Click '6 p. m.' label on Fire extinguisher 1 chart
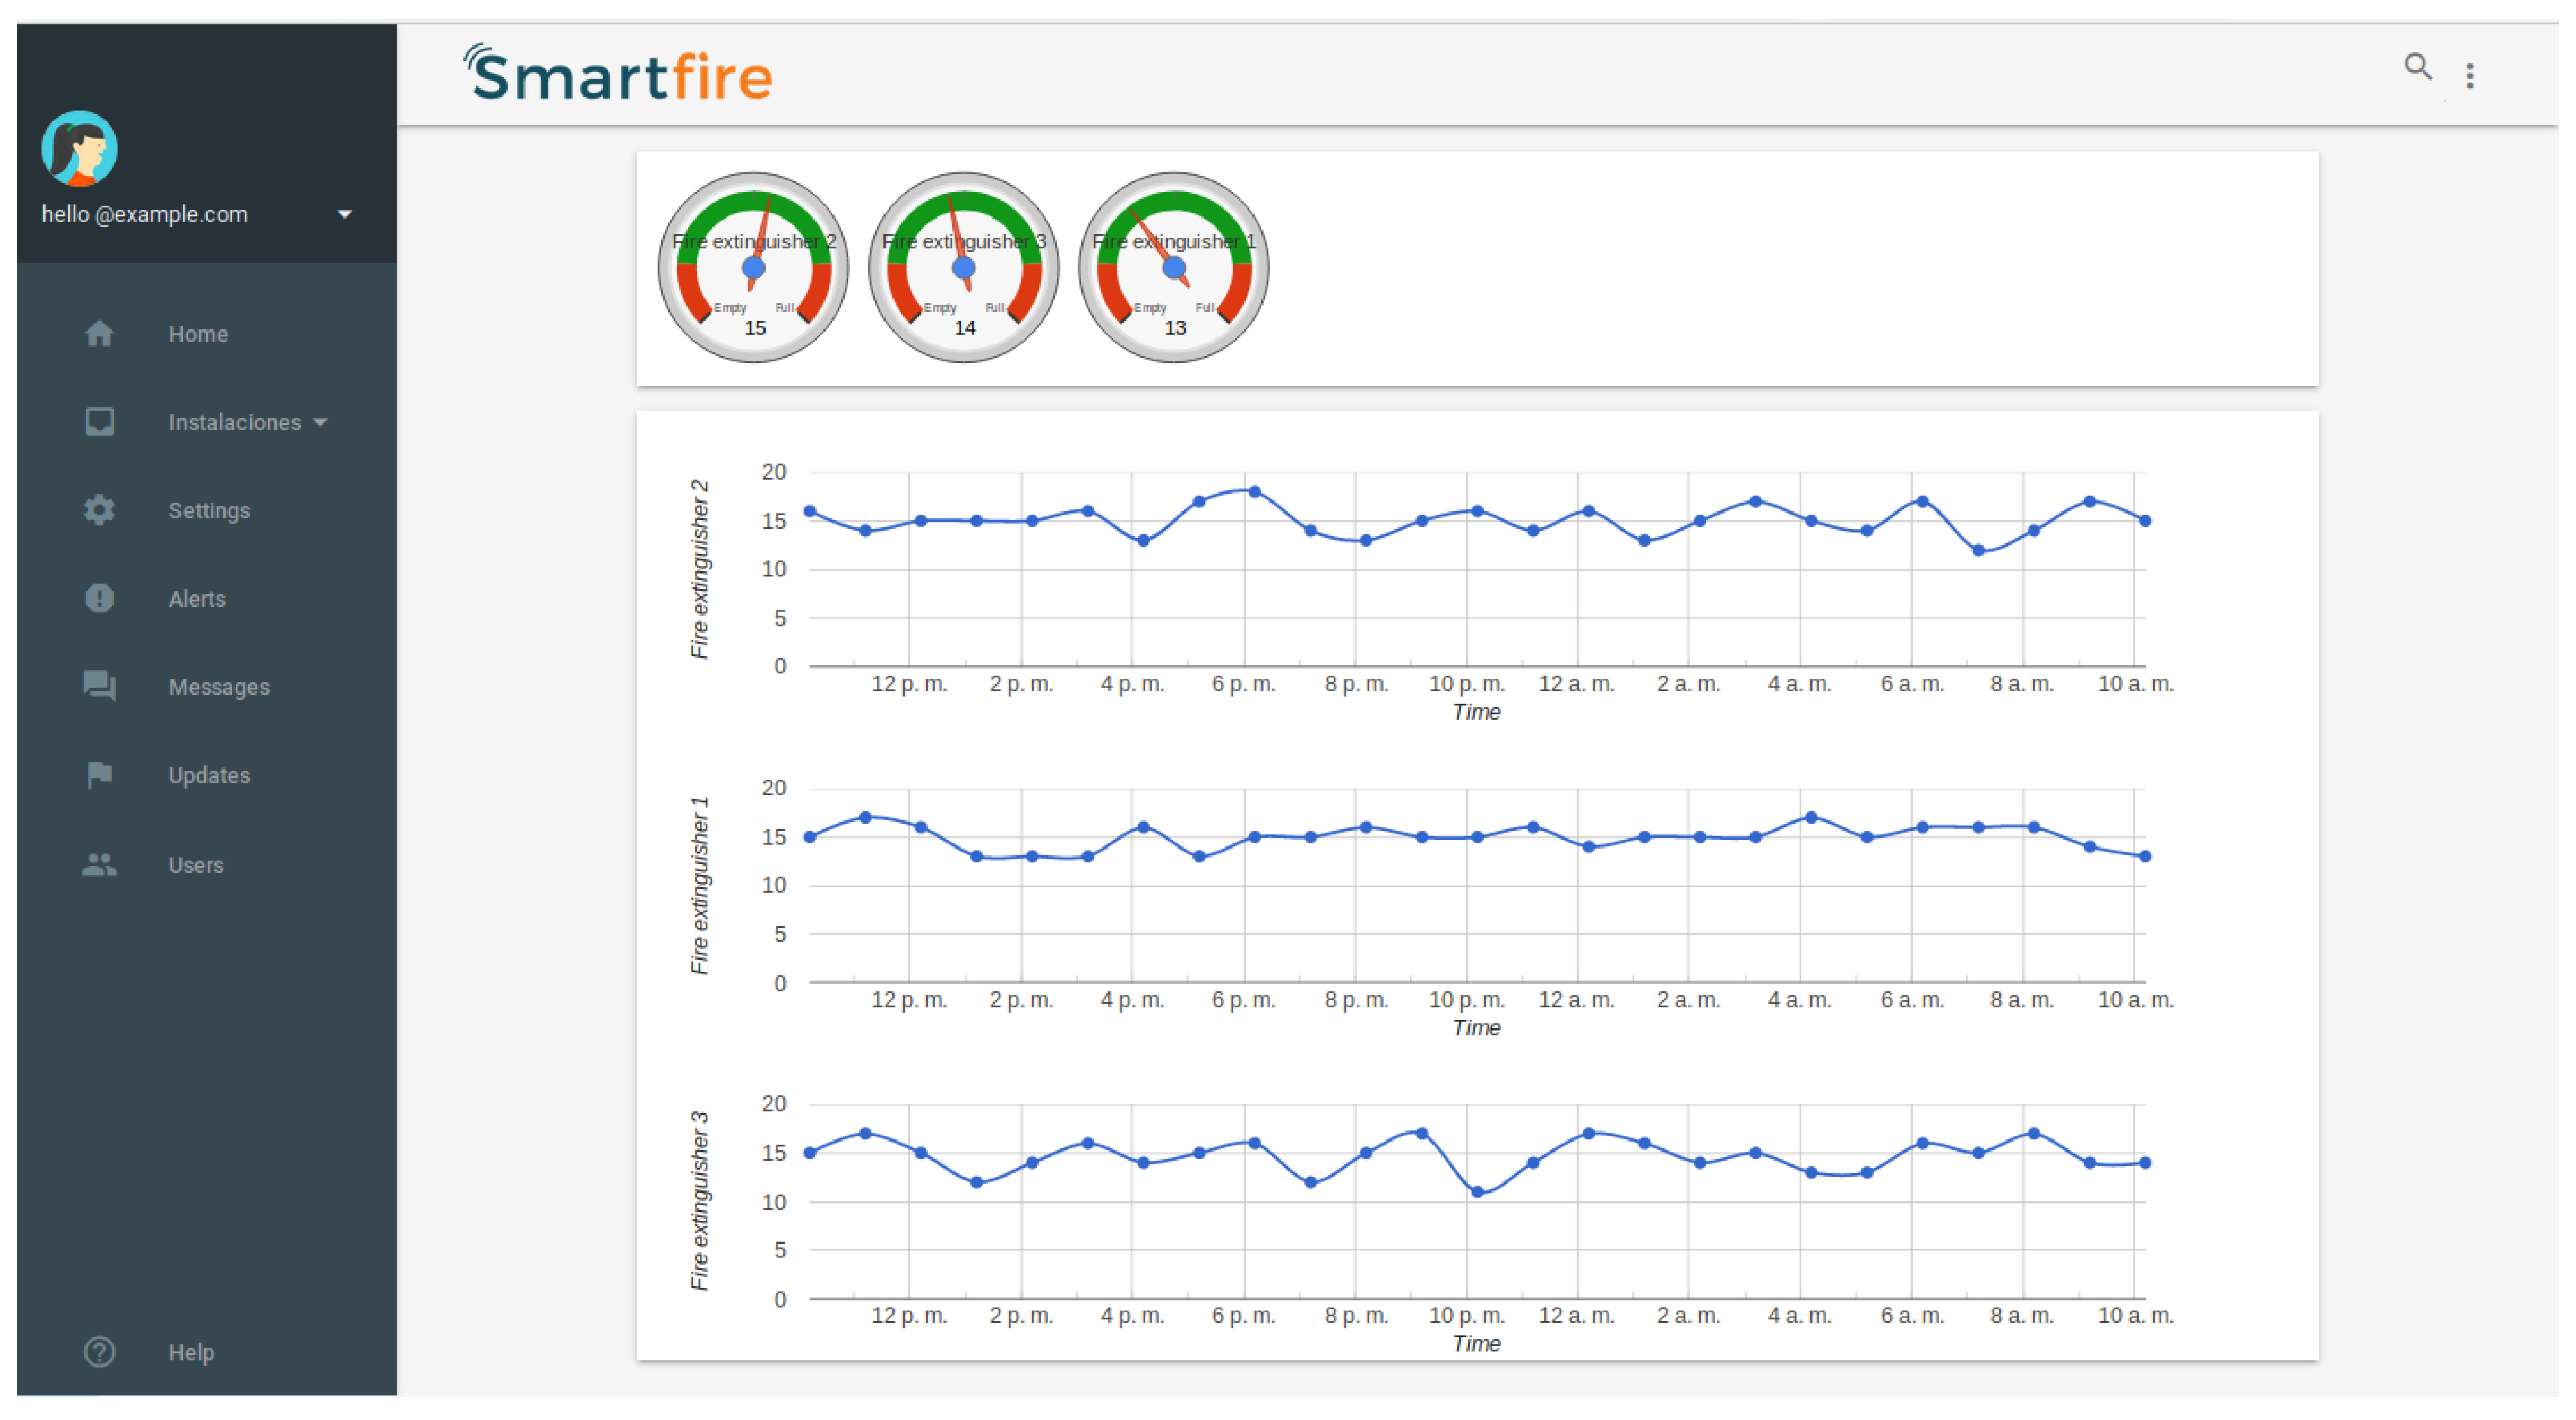Screen dimensions: 2576x1420 pyautogui.click(x=1245, y=1000)
